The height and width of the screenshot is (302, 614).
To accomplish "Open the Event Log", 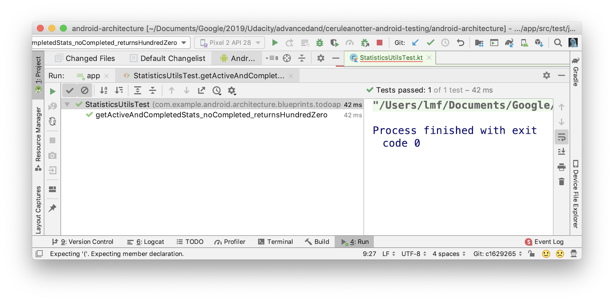I will click(544, 242).
